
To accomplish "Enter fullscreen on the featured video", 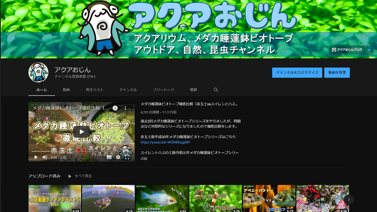I will tap(127, 157).
